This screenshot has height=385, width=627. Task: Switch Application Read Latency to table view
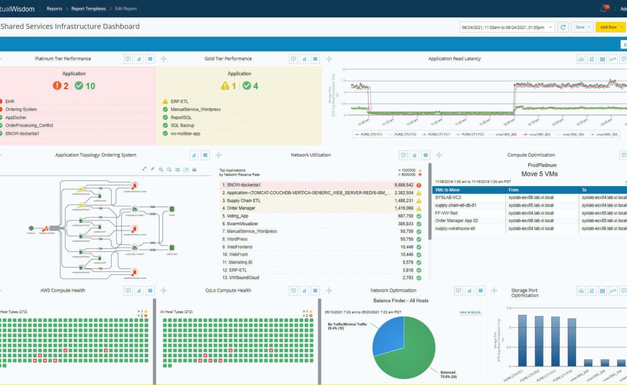(x=602, y=59)
